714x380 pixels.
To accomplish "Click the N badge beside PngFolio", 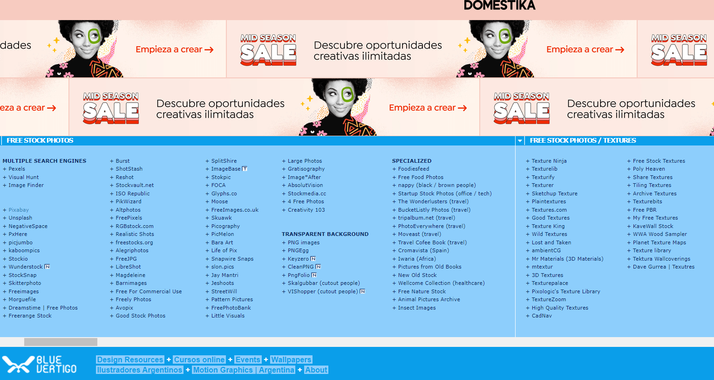I will [314, 275].
